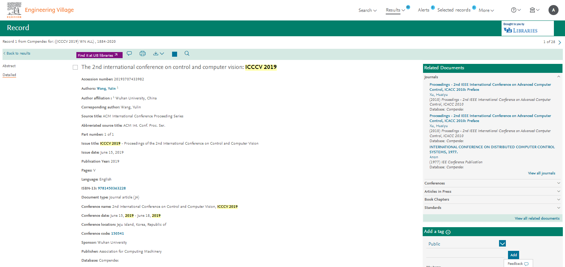Click the blue square icon in the toolbar

click(175, 54)
